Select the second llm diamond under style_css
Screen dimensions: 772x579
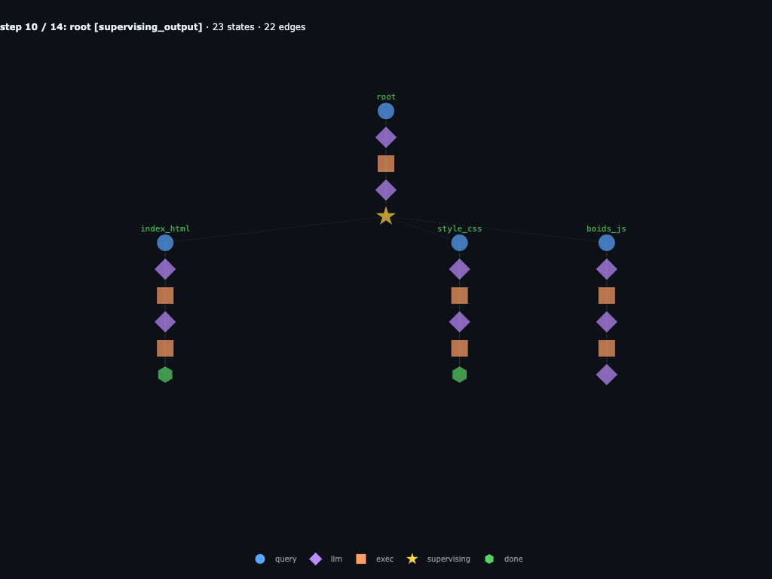[459, 322]
